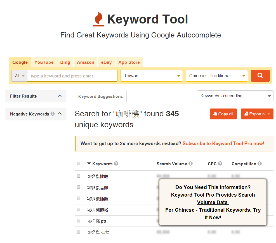Click the Keyword Tool flame logo
Viewport: 276px width, 243px height.
[x=98, y=19]
